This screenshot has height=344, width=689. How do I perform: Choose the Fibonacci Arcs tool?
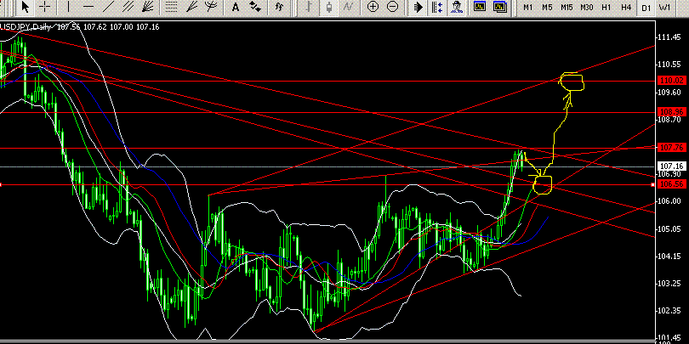212,7
